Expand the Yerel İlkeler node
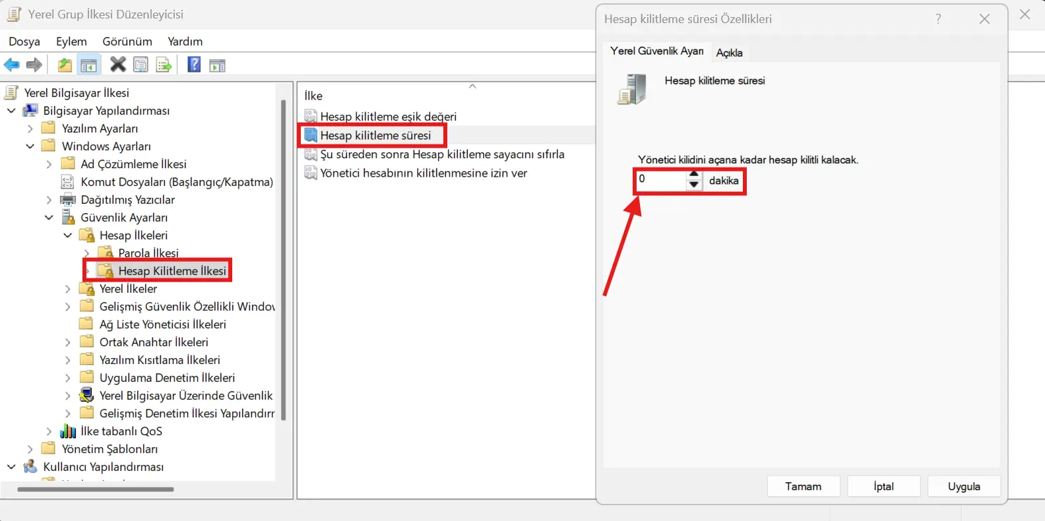This screenshot has width=1045, height=521. (67, 288)
